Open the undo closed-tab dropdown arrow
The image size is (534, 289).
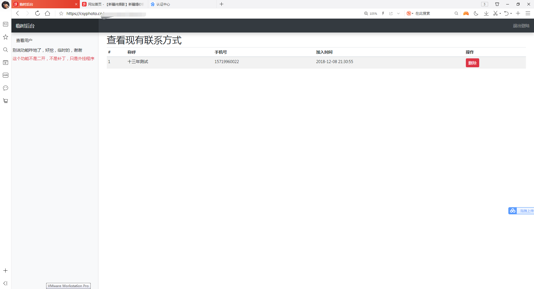coord(511,13)
